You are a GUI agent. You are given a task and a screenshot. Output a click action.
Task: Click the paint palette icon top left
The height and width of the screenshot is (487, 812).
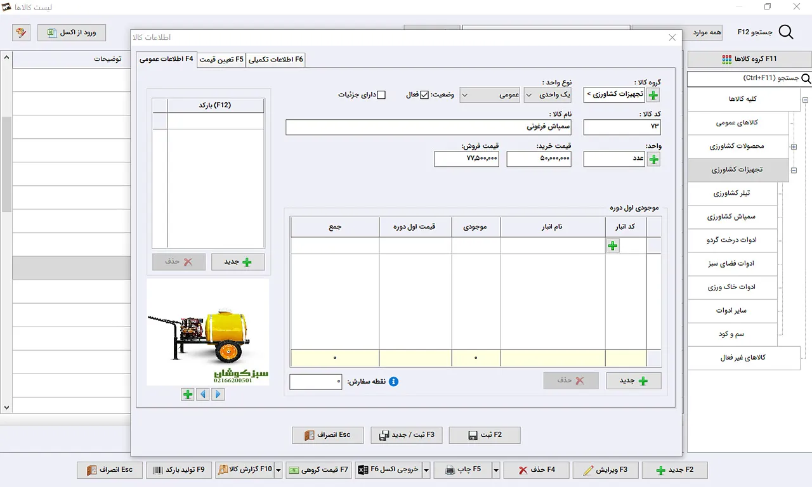click(x=21, y=32)
